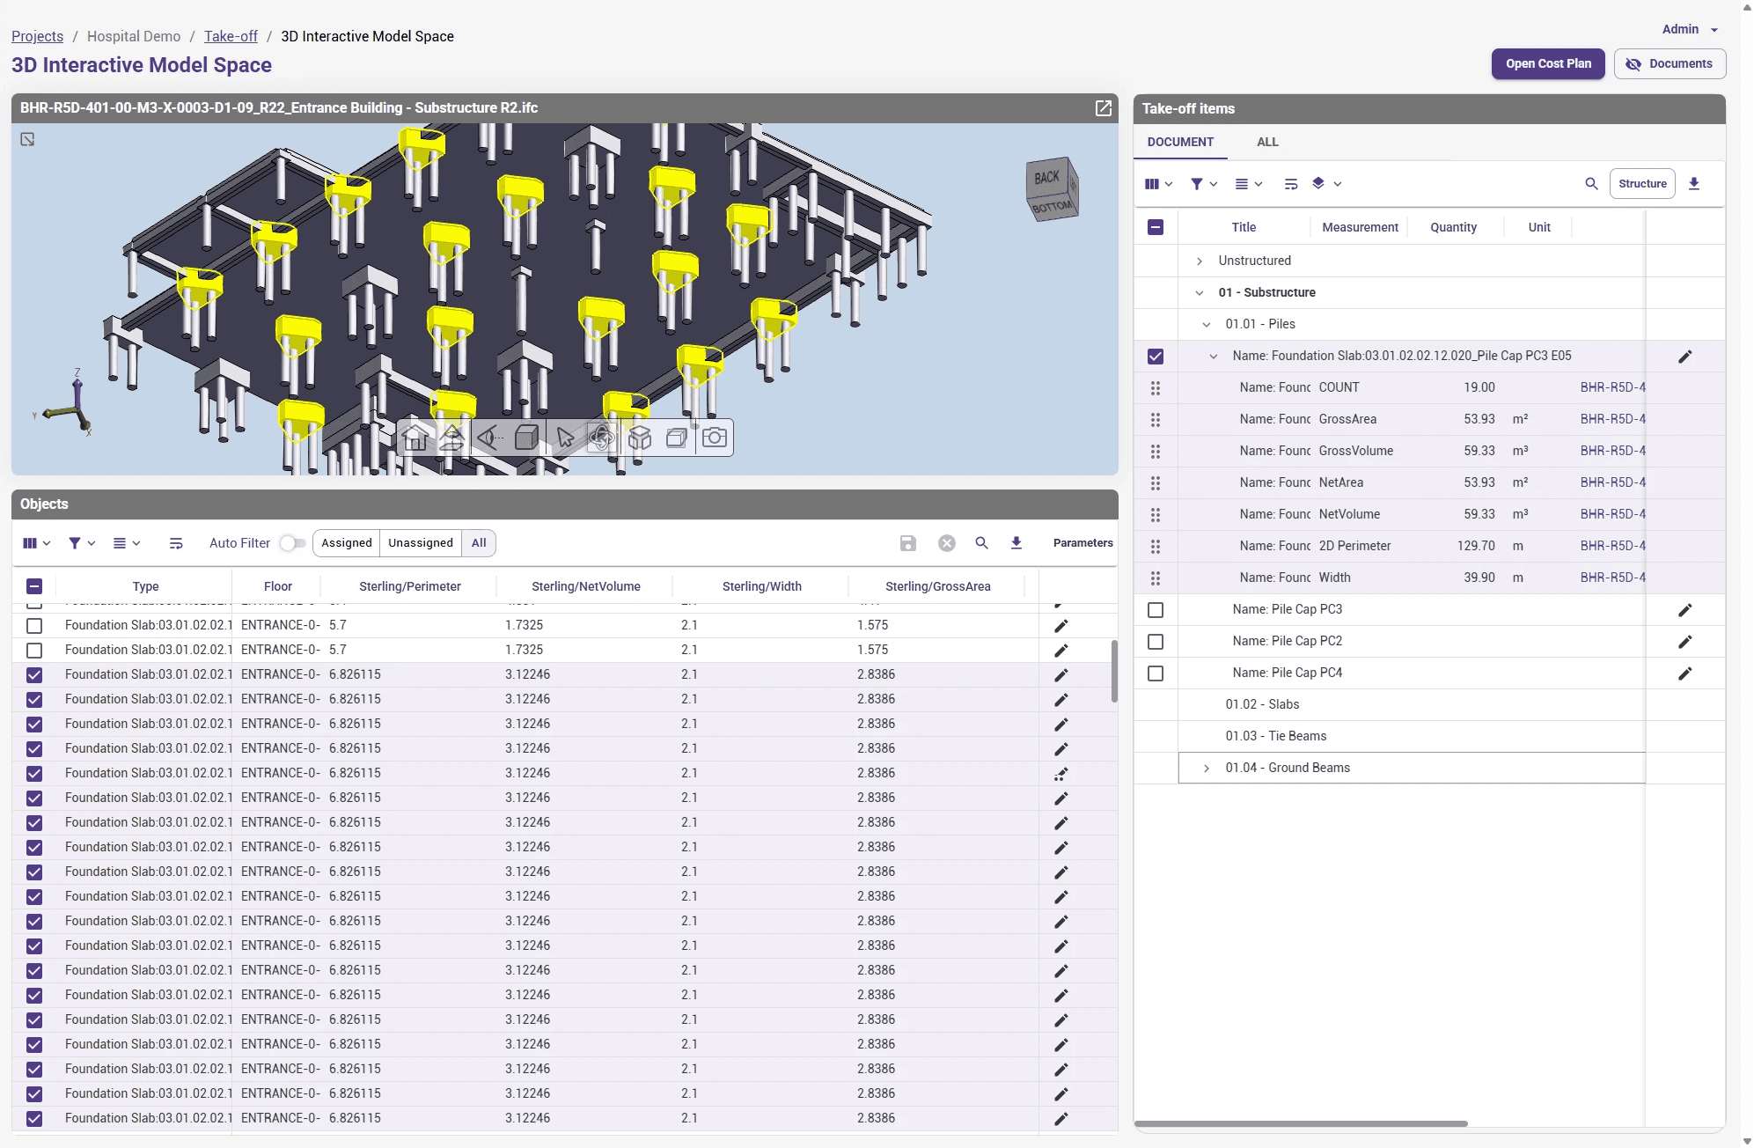
Task: Edit the Pile Cap PC2 take-off item
Action: [x=1684, y=642]
